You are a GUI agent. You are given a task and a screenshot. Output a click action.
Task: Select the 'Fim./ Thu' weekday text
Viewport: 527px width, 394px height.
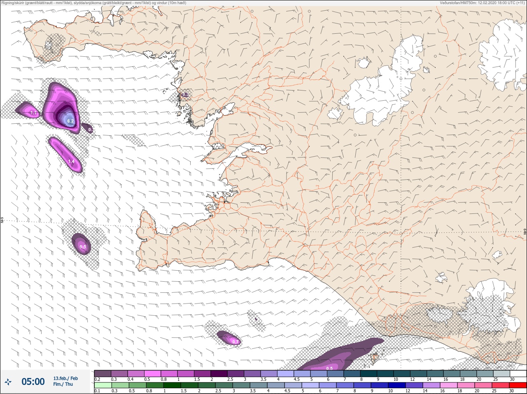click(63, 384)
